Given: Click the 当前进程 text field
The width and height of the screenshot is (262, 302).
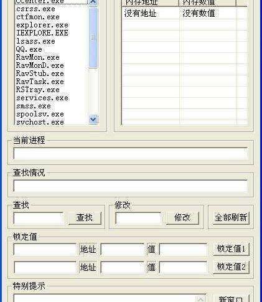Looking at the screenshot, I should pos(131,154).
